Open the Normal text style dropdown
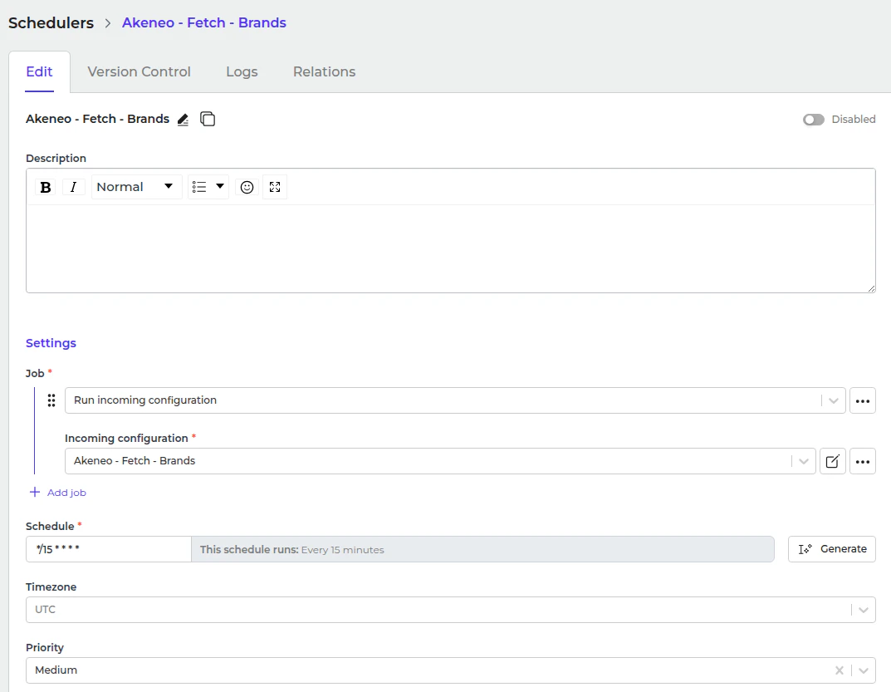Viewport: 891px width, 692px height. (x=136, y=187)
